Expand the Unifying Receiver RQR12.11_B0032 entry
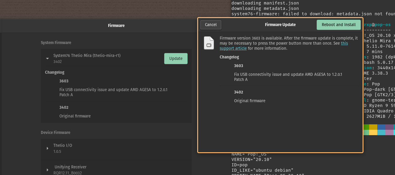The width and height of the screenshot is (395, 175). pos(47,170)
